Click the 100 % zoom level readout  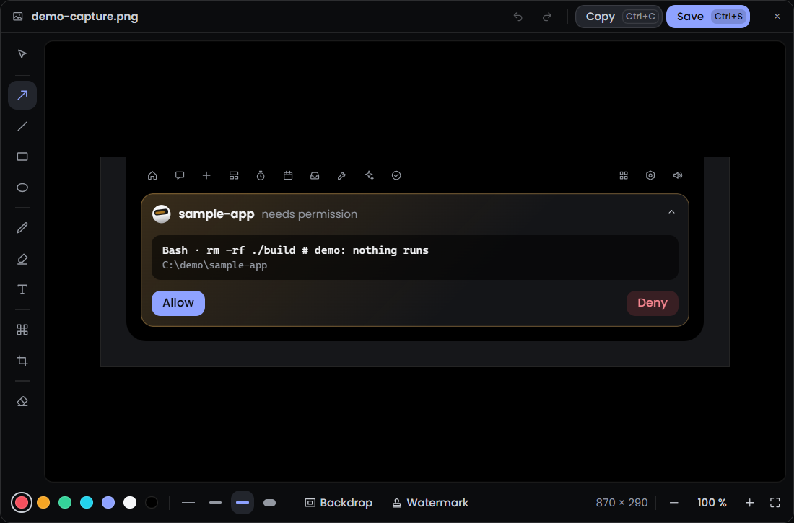click(712, 503)
